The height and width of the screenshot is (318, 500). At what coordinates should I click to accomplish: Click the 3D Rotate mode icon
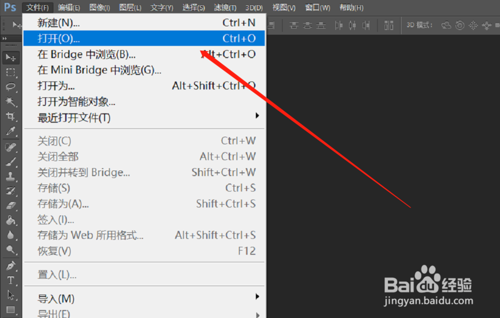pyautogui.click(x=446, y=25)
